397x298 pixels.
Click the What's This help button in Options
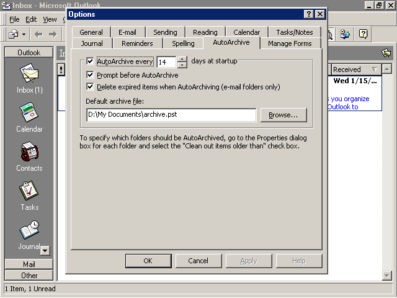309,14
